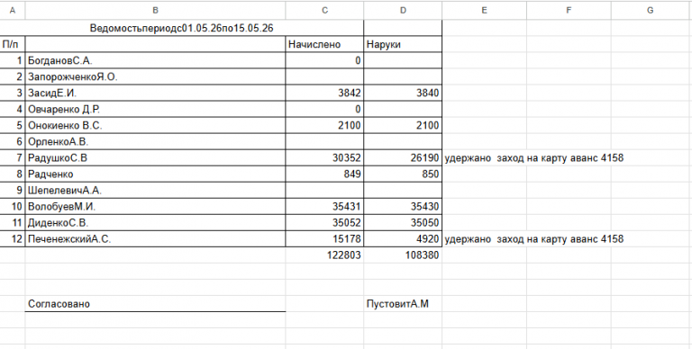This screenshot has height=349, width=692.
Task: Click the Начислено header cell
Action: click(324, 44)
